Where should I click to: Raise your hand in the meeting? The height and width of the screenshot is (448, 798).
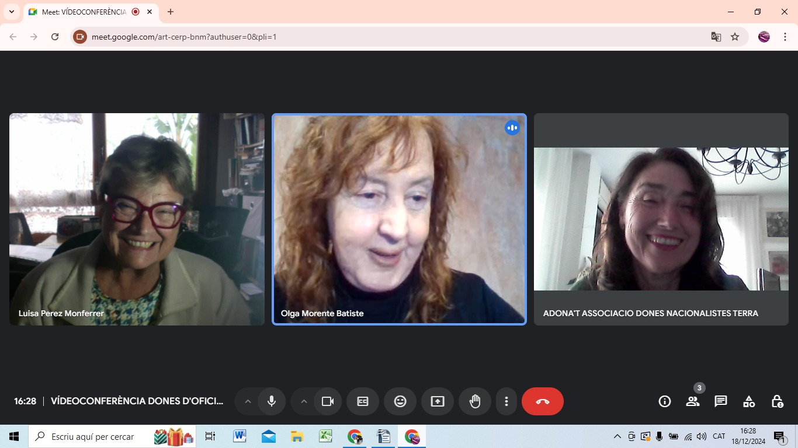475,401
